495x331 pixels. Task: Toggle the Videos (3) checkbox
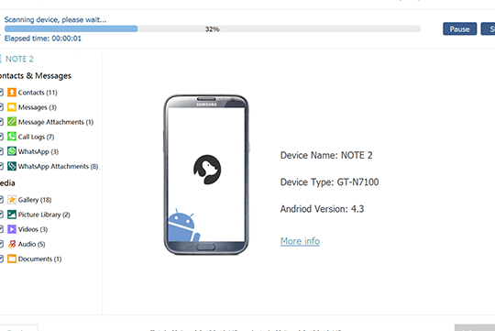pos(1,229)
